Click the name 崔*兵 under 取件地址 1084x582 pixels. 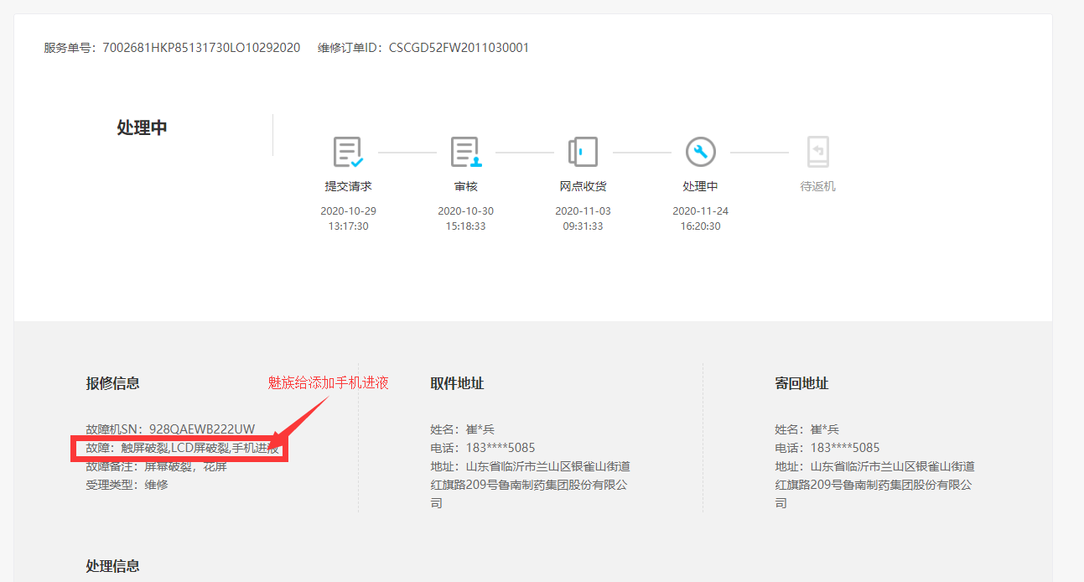(480, 429)
